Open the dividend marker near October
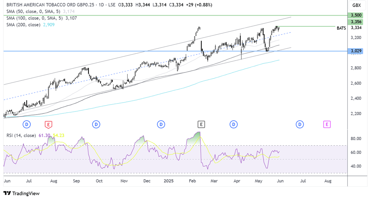Screen dimensions: 377x200 96,124
